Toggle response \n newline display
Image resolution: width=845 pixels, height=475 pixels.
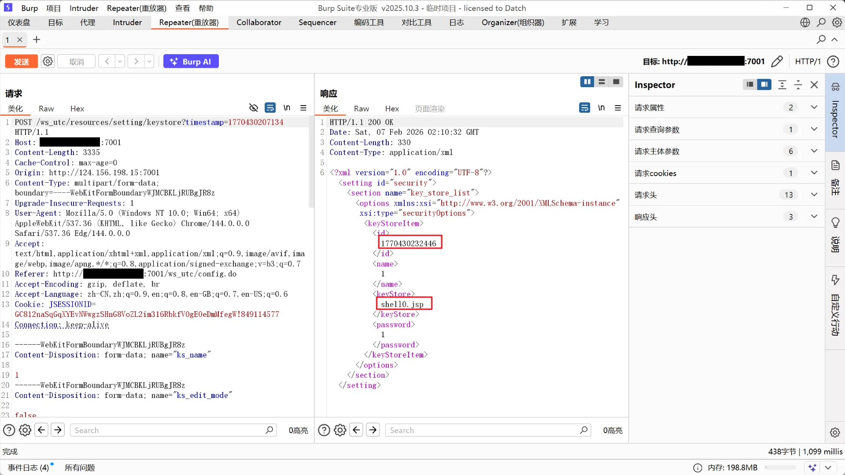(x=601, y=108)
